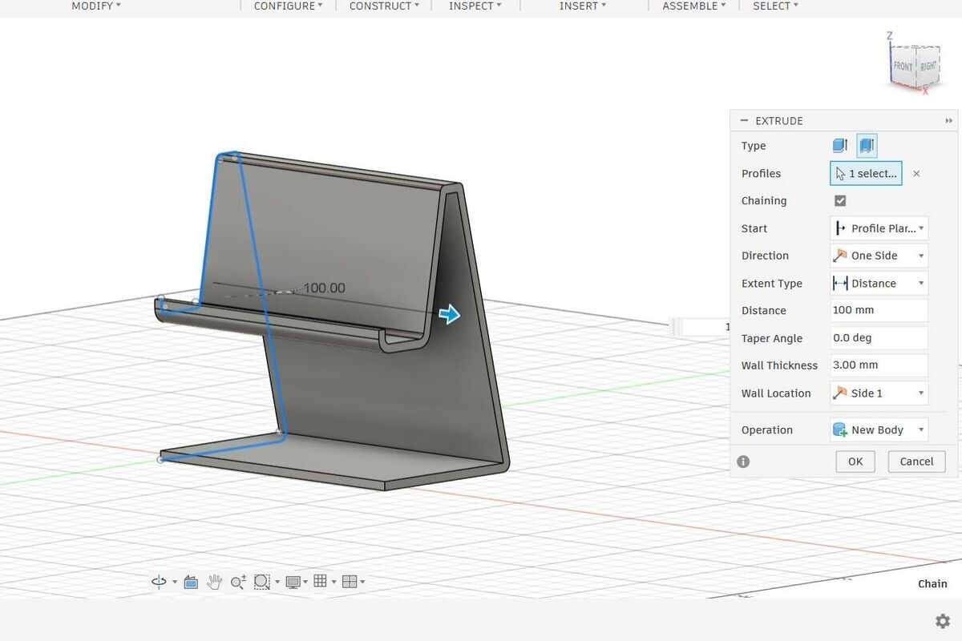
Task: Open the CONSTRUCT menu
Action: click(x=384, y=6)
